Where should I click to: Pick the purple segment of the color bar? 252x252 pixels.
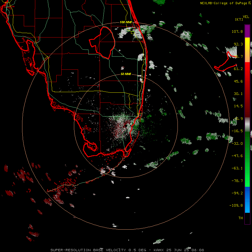point(247,31)
